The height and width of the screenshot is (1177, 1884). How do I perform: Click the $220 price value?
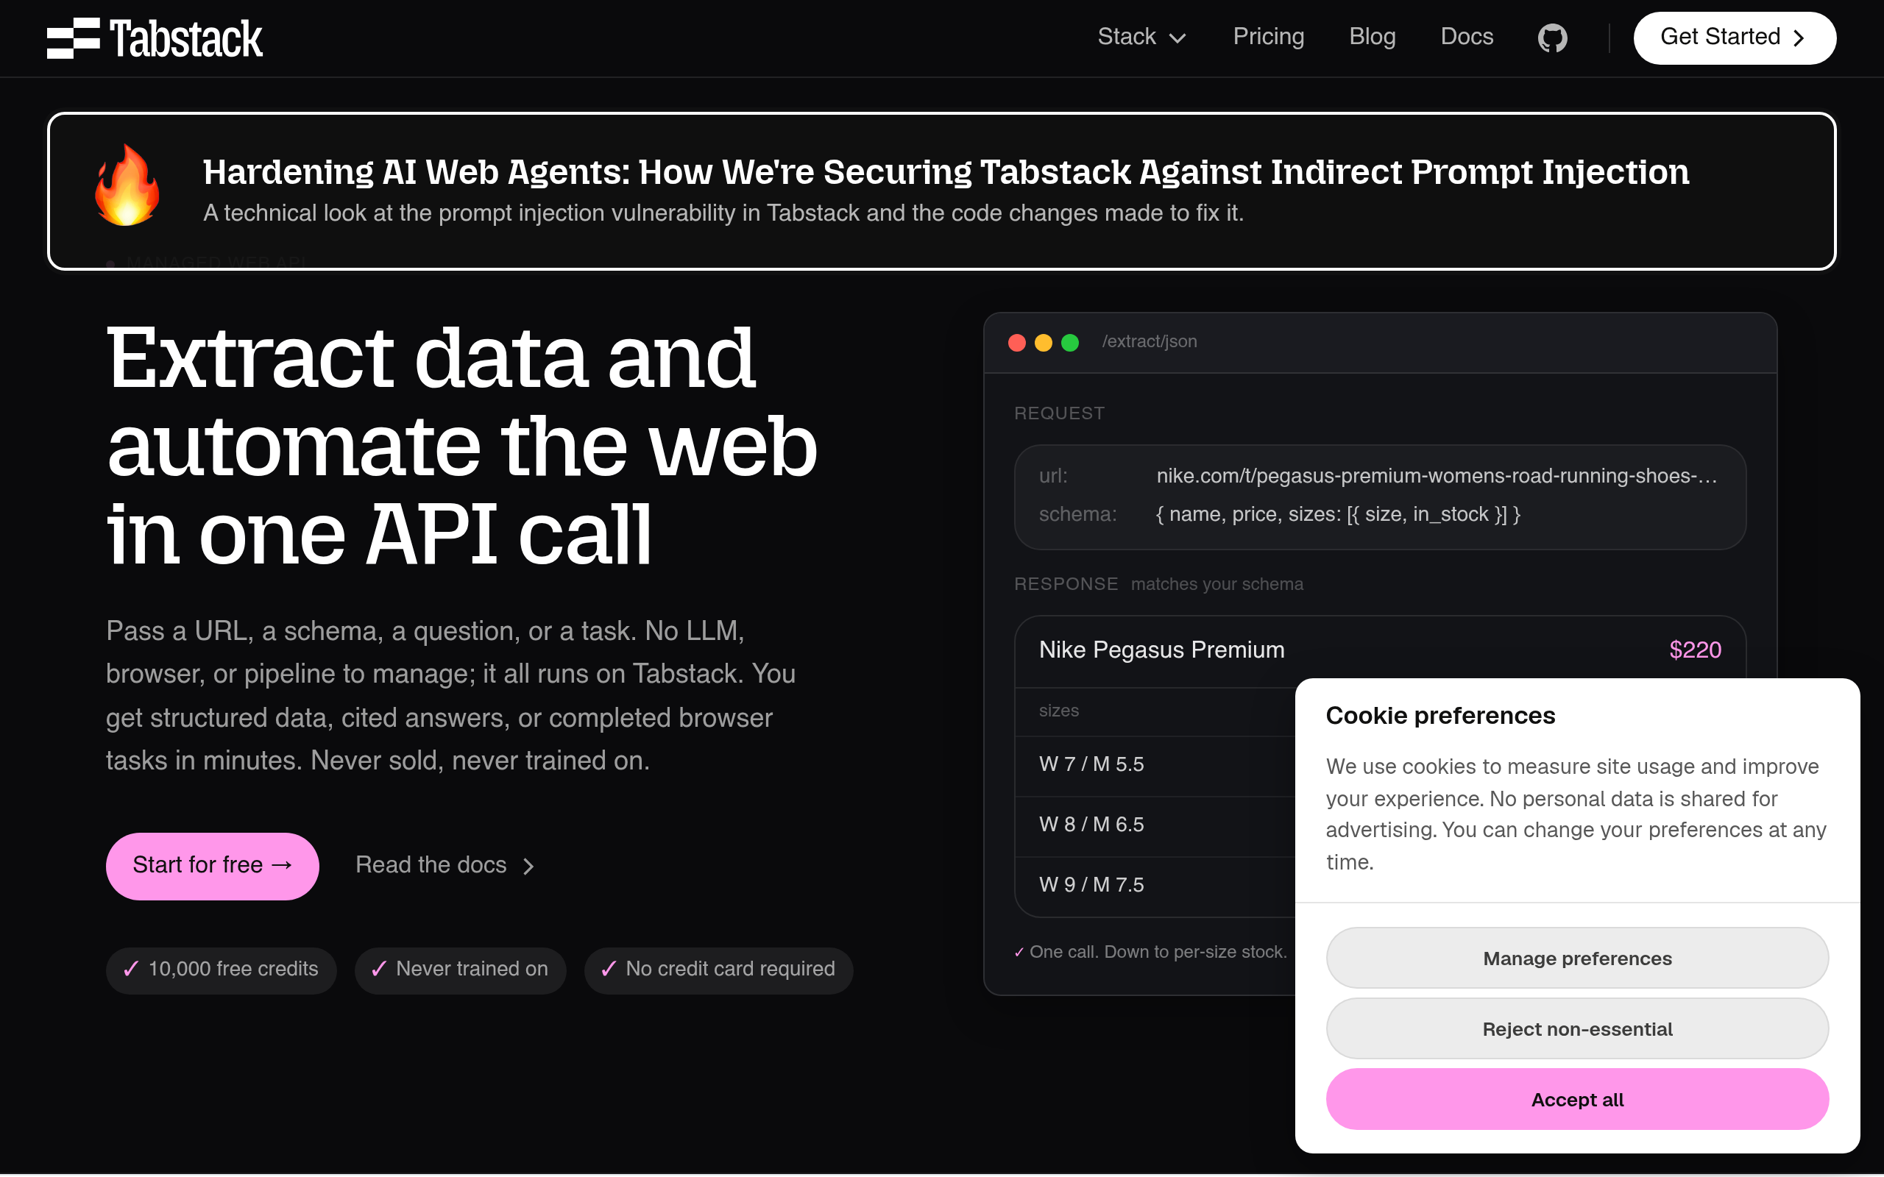pyautogui.click(x=1695, y=650)
